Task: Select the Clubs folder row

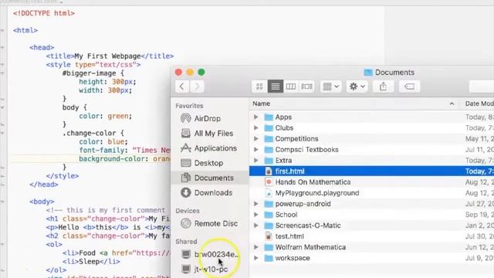Action: (x=371, y=127)
